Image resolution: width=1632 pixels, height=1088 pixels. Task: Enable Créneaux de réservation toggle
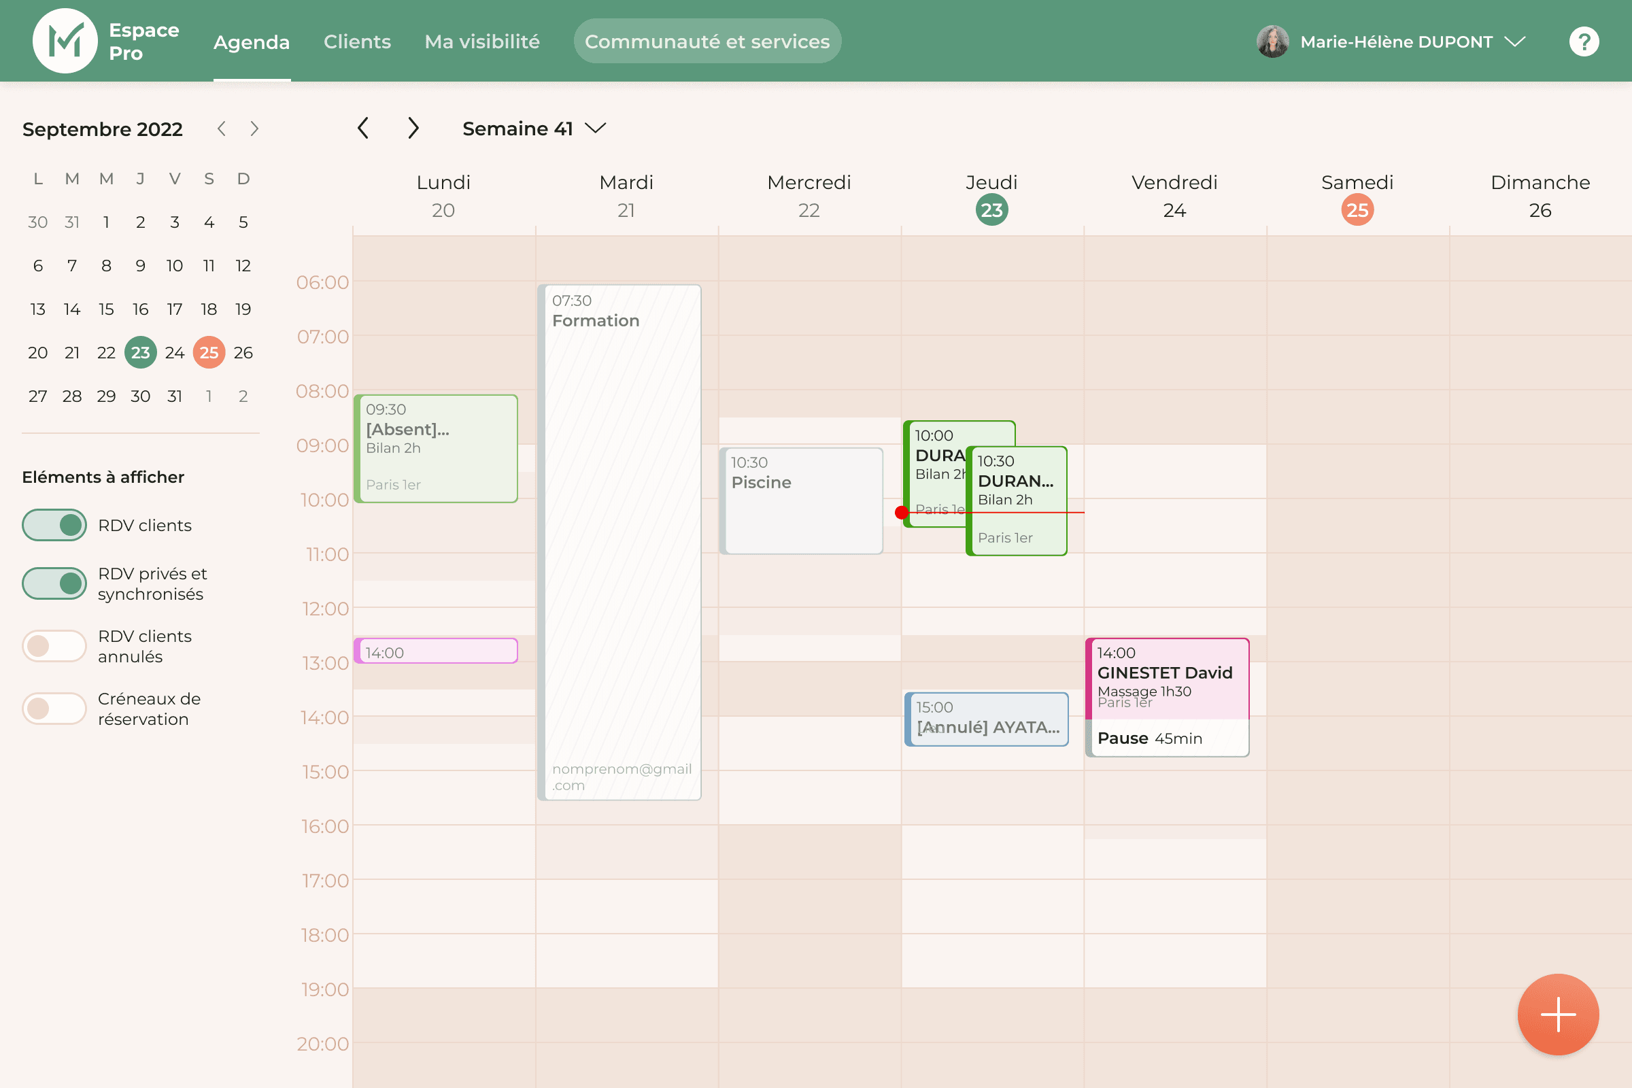pos(54,709)
